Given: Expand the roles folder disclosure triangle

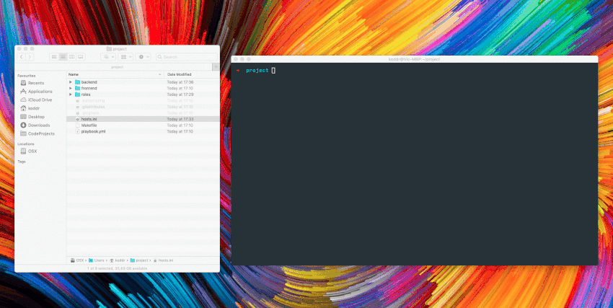Looking at the screenshot, I should 71,94.
